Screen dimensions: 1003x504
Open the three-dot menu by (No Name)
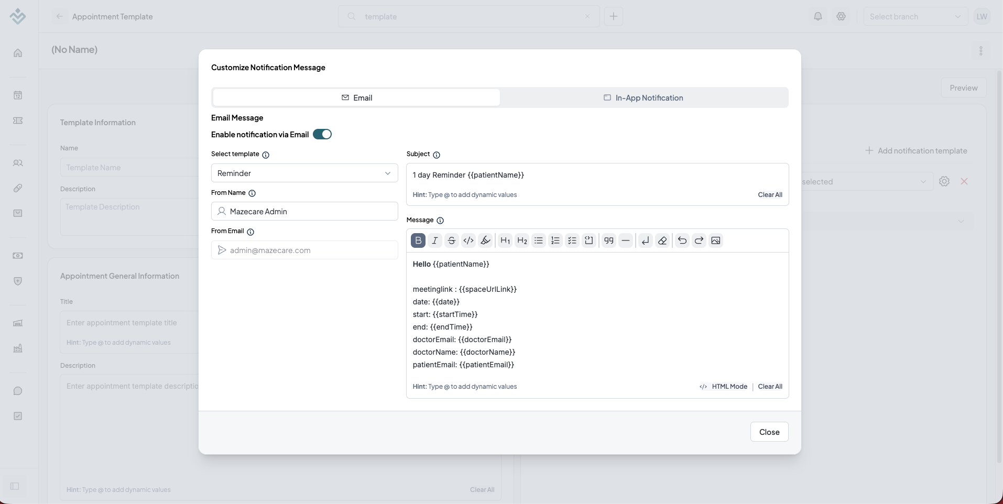[981, 51]
